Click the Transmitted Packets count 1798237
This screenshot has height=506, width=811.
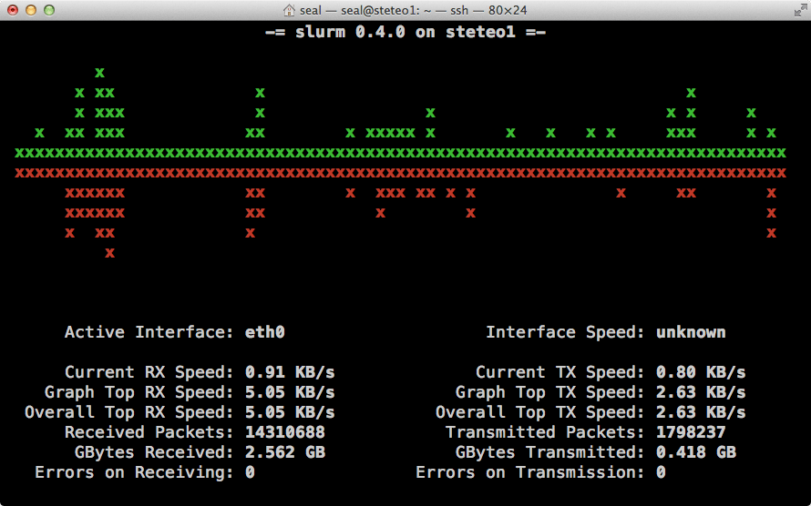pos(691,432)
